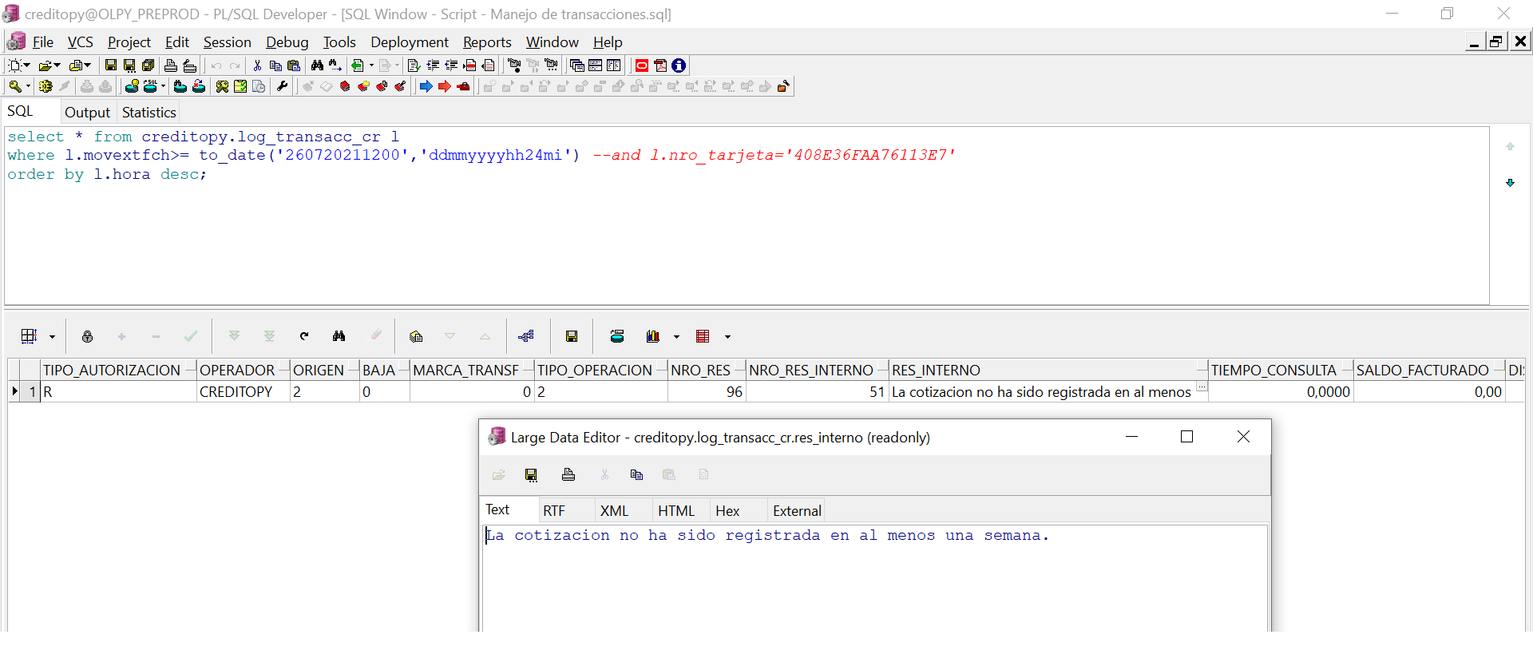1533x666 pixels.
Task: Click the Oracle red logo icon
Action: [x=642, y=65]
